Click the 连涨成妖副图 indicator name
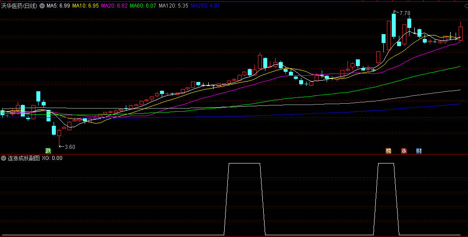Image resolution: width=468 pixels, height=237 pixels. coord(23,158)
